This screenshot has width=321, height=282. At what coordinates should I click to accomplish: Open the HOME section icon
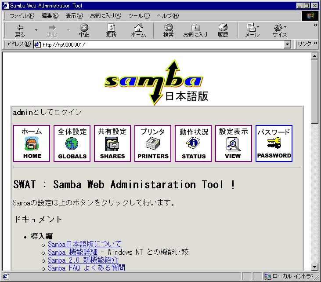[32, 143]
